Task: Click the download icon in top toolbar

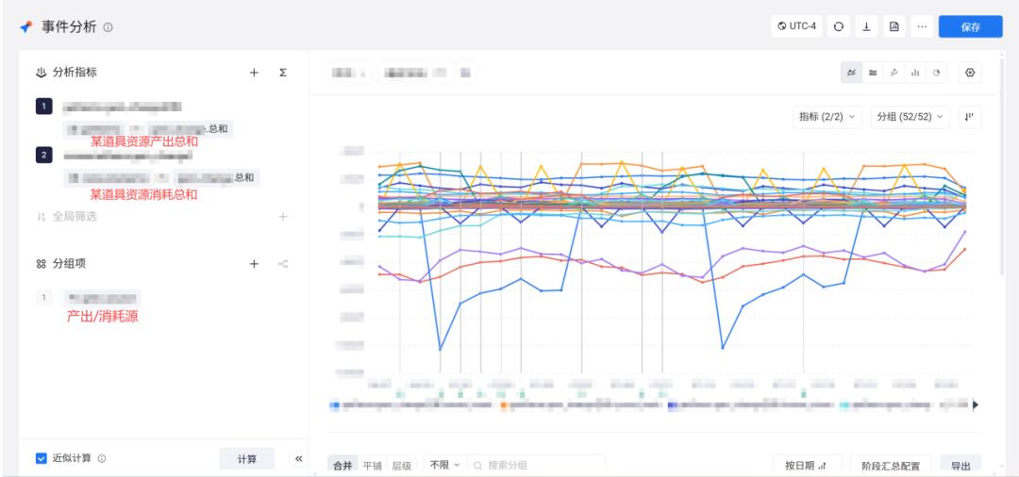Action: 866,26
